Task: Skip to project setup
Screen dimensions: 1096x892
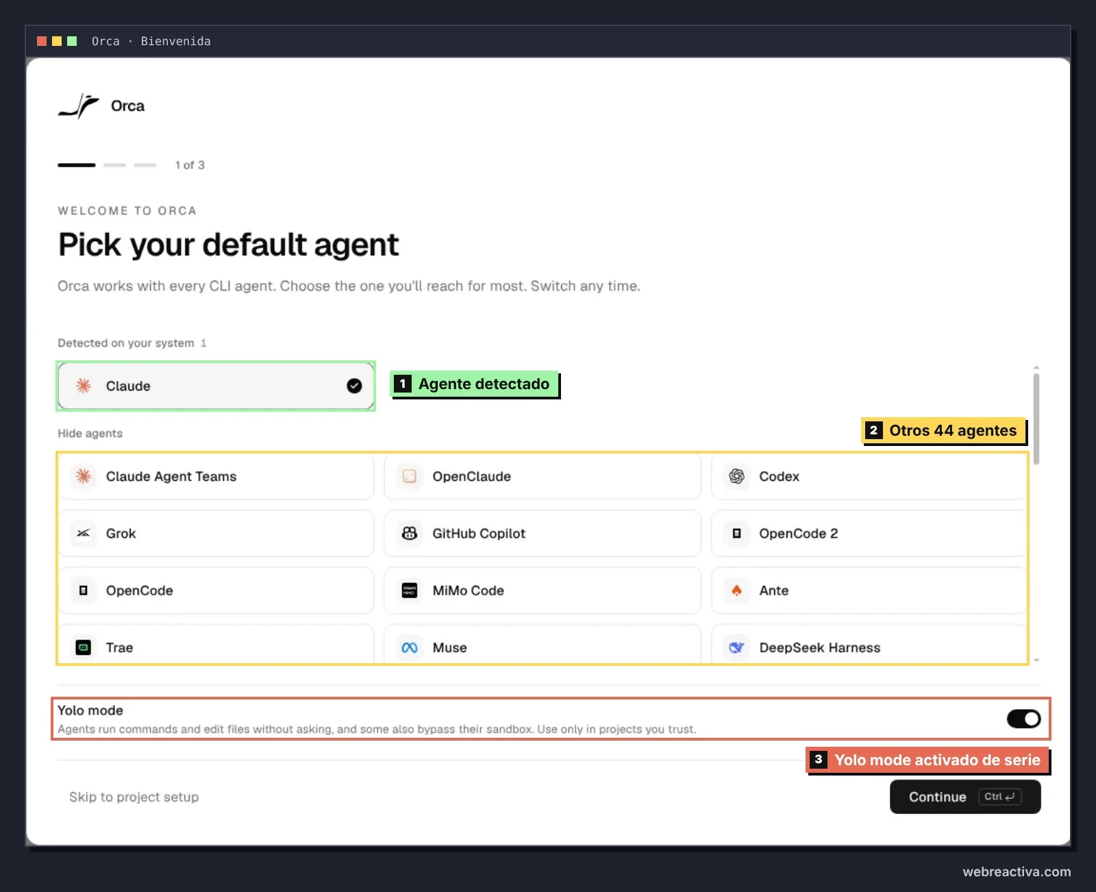Action: (134, 797)
